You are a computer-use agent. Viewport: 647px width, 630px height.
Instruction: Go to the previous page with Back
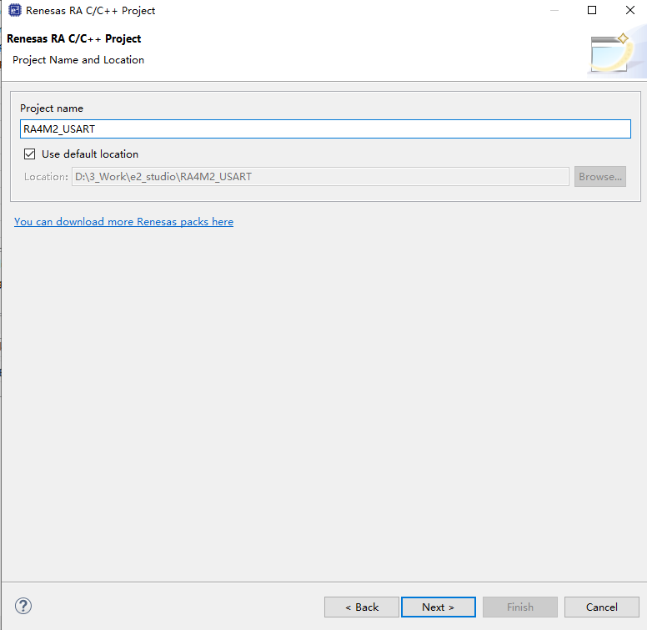pos(362,607)
